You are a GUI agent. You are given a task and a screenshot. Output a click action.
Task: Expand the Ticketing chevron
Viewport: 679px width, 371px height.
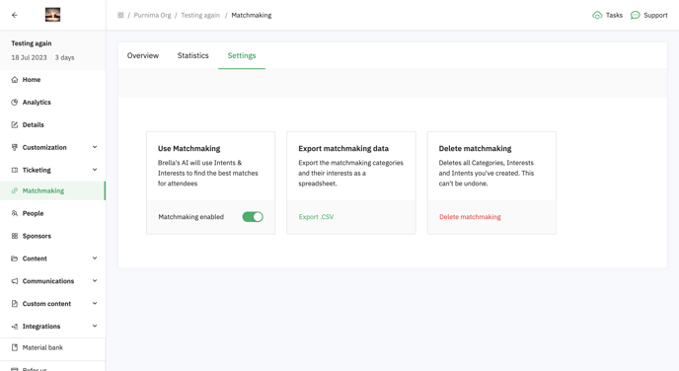[95, 170]
